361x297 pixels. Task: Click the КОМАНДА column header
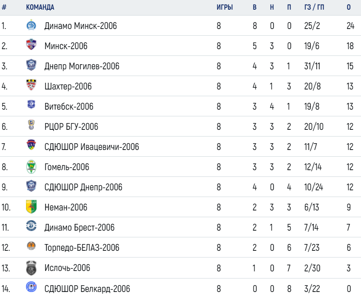pyautogui.click(x=40, y=7)
